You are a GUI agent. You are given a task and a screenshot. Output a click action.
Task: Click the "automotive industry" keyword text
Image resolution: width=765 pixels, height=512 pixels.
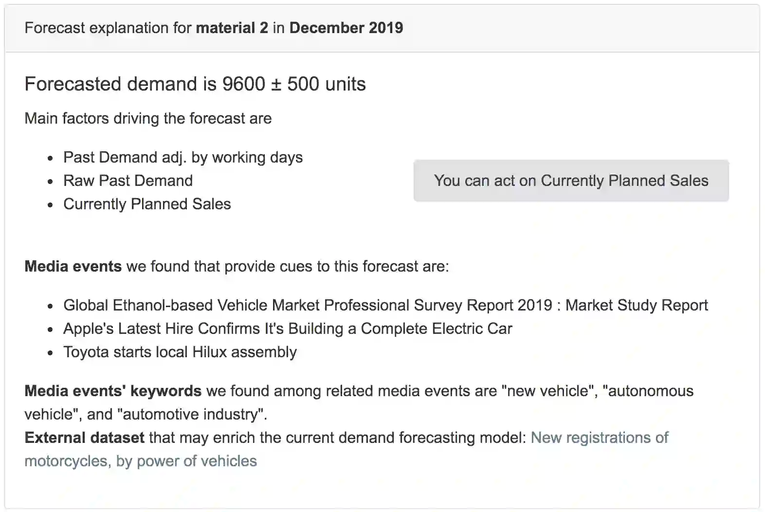click(x=191, y=414)
